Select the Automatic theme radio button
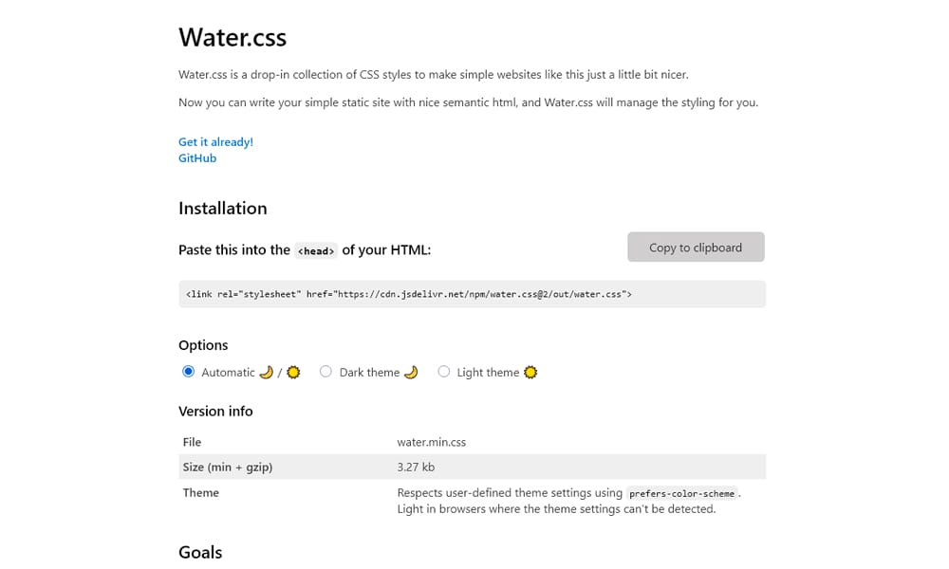Viewport: 949px width, 569px height. 188,371
